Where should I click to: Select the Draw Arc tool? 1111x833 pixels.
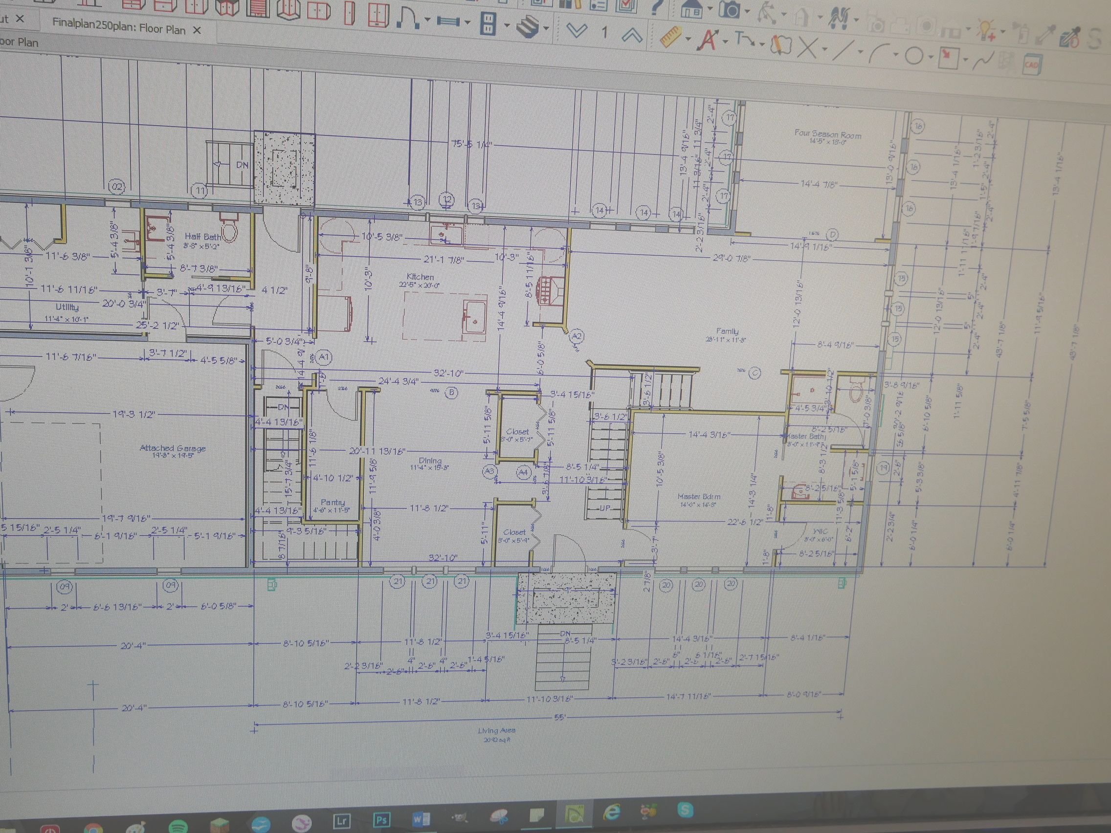point(879,53)
